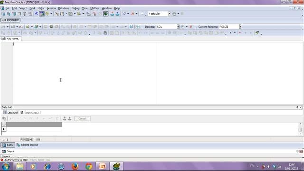Switch to the Script Output tab
Image resolution: width=304 pixels, height=171 pixels.
tap(30, 113)
